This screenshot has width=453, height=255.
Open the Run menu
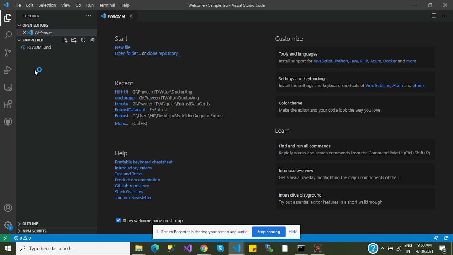pyautogui.click(x=90, y=5)
